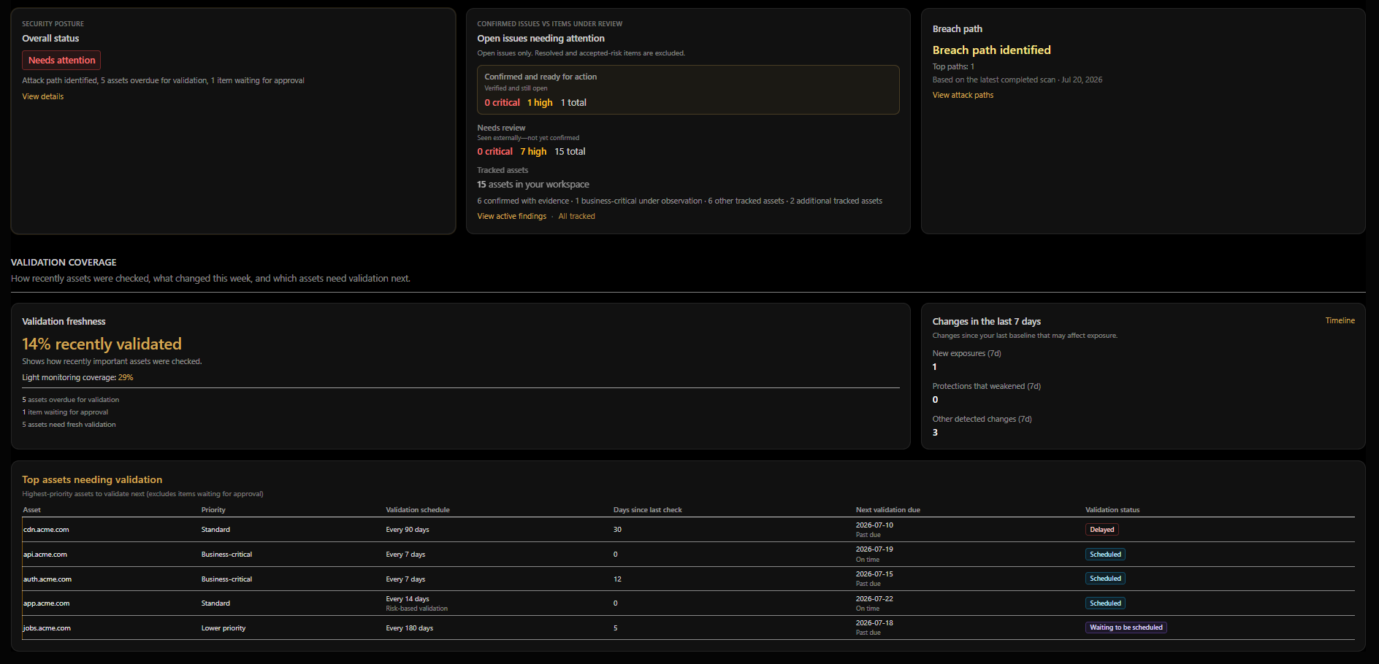The image size is (1379, 664).
Task: Click the 2026-07-22 due date
Action: [x=874, y=599]
